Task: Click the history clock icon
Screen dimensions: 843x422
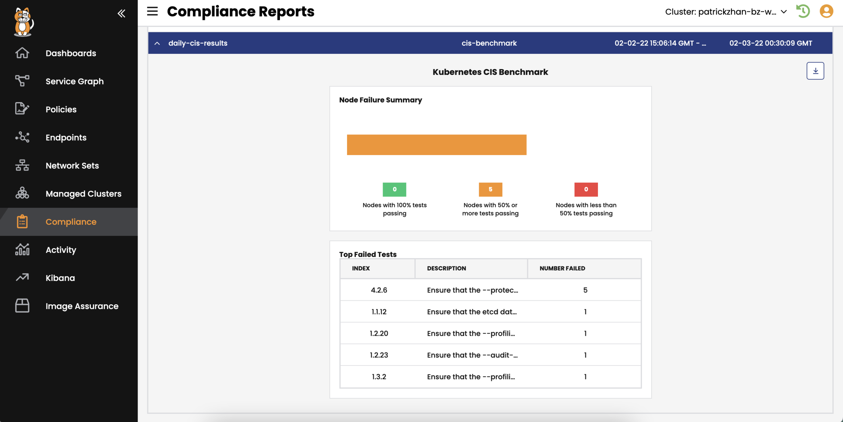Action: tap(803, 11)
